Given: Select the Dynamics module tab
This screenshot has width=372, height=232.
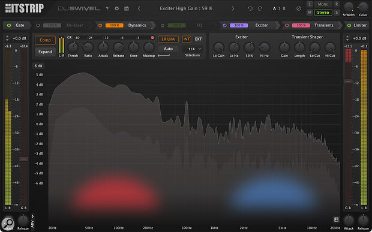Looking at the screenshot, I should [x=137, y=25].
